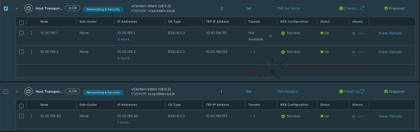Click the first Host Transport cluster icon
The image size is (420, 132).
[x=29, y=8]
